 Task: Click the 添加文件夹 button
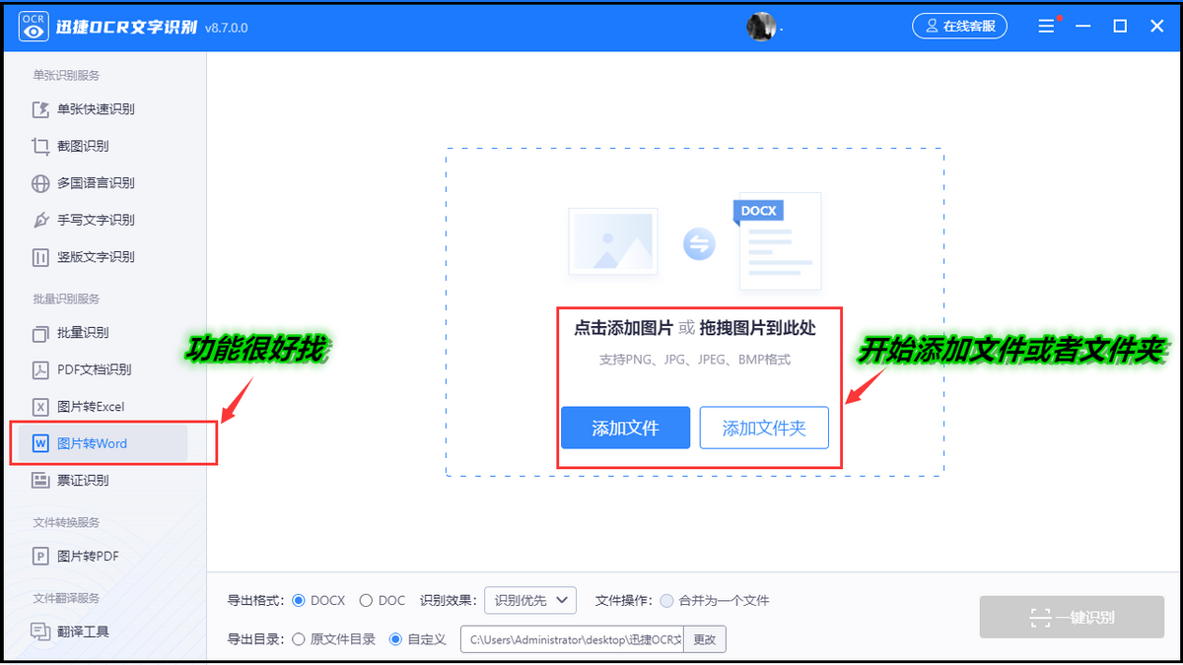click(764, 428)
